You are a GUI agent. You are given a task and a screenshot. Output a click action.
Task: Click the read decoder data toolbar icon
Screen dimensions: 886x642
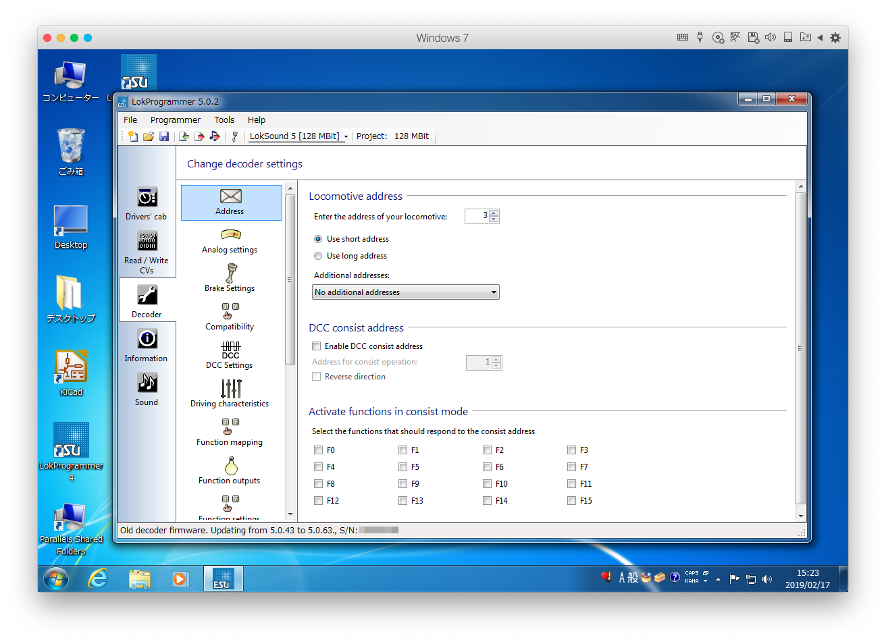[x=184, y=136]
